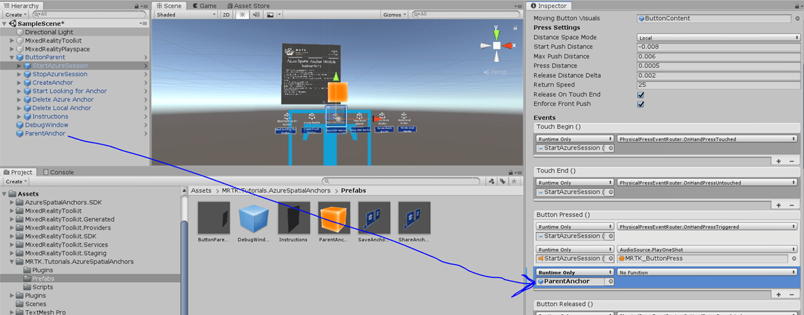Click the orientation gizmo center cube
The height and width of the screenshot is (315, 804).
tap(496, 45)
